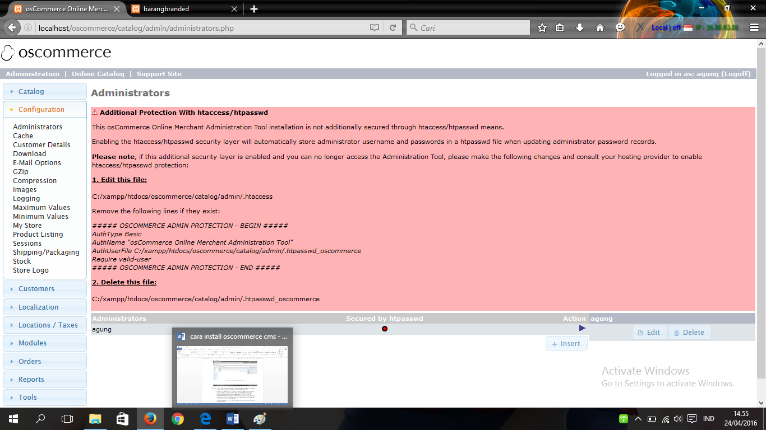Open the Paint taskbar icon
Viewport: 766px width, 430px height.
[x=260, y=418]
